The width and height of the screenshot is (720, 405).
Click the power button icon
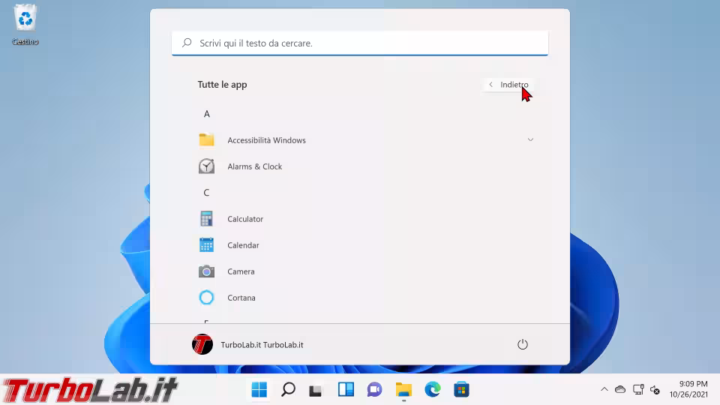[523, 344]
